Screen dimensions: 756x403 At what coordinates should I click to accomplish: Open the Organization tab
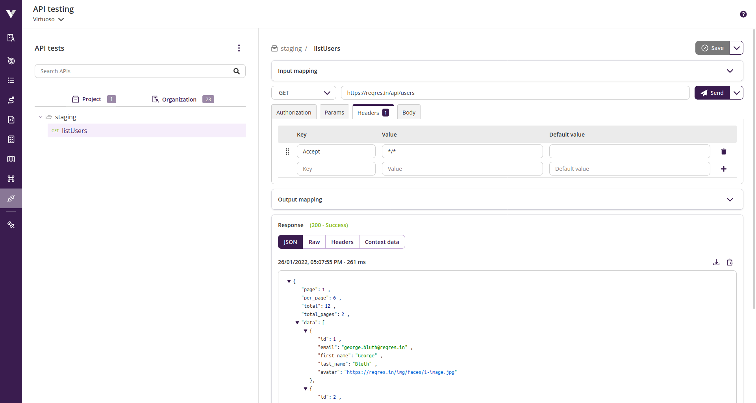(x=179, y=99)
